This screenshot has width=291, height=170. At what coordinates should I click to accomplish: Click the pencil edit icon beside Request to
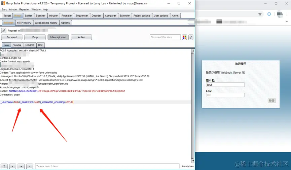[x=3, y=30]
